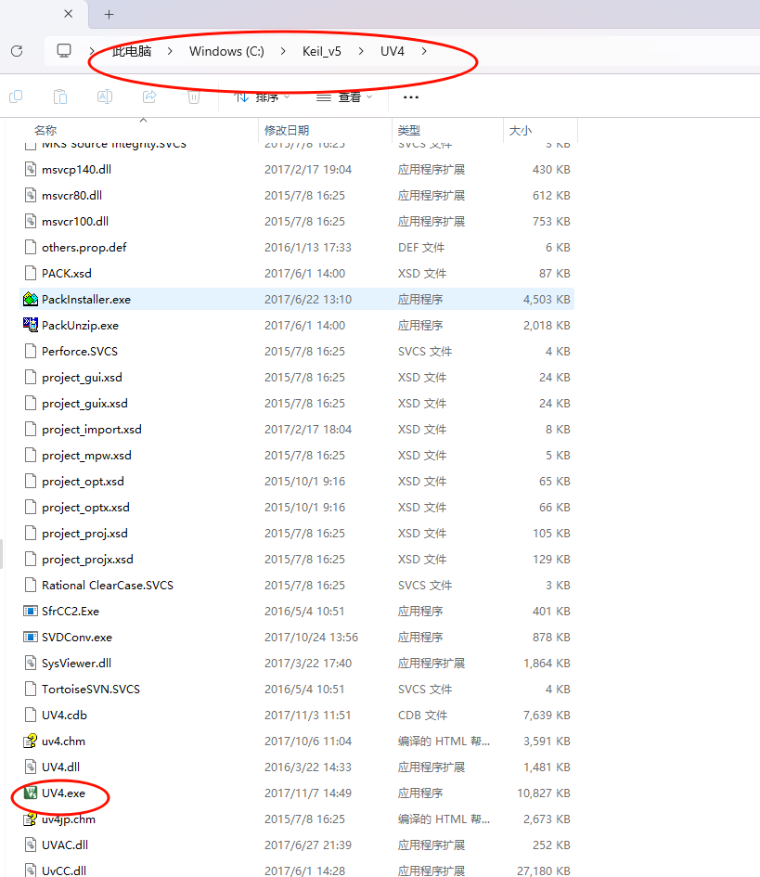Select the file named project_projx.xsd
Viewport: 760px width, 877px height.
88,560
